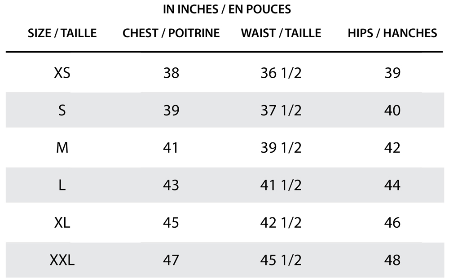Image resolution: width=449 pixels, height=278 pixels.
Task: Click the CHEST / POITRINE column header
Action: point(171,33)
